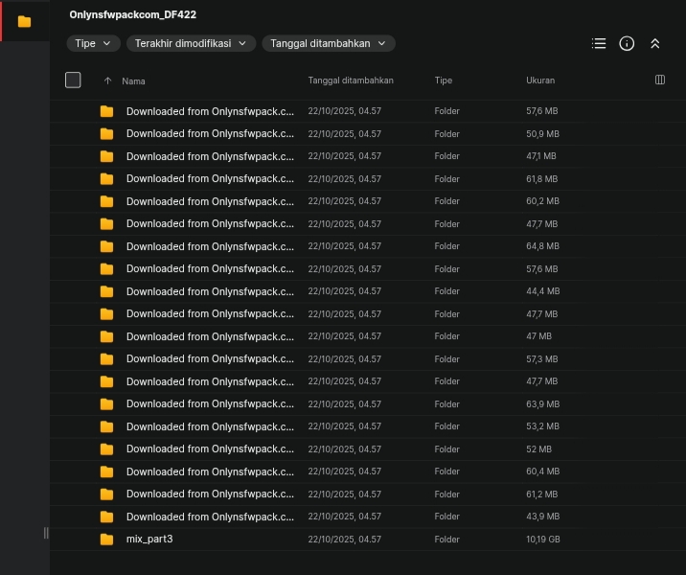
Task: Tick the select-all checkbox in the header
Action: tap(73, 80)
